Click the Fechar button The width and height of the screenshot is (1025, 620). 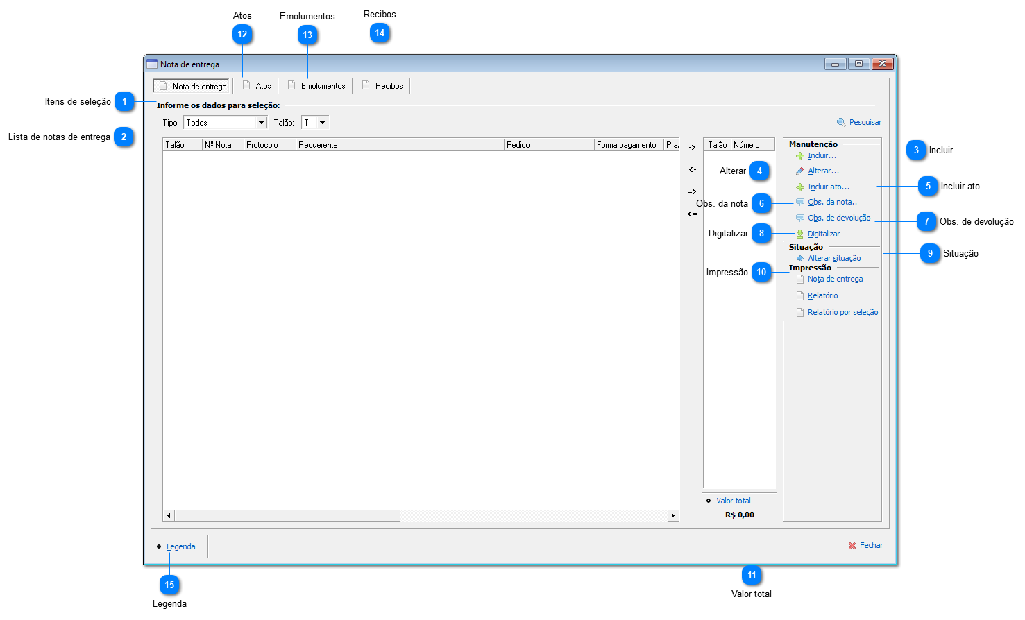tap(866, 546)
